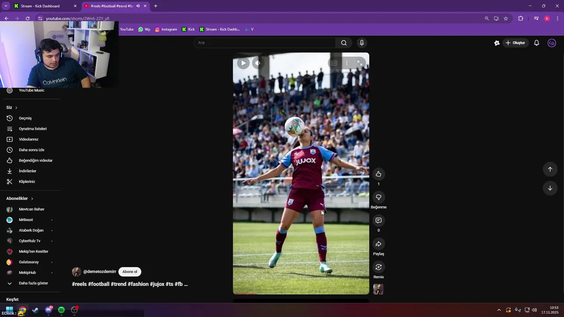Reload the page
564x317 pixels.
click(27, 18)
